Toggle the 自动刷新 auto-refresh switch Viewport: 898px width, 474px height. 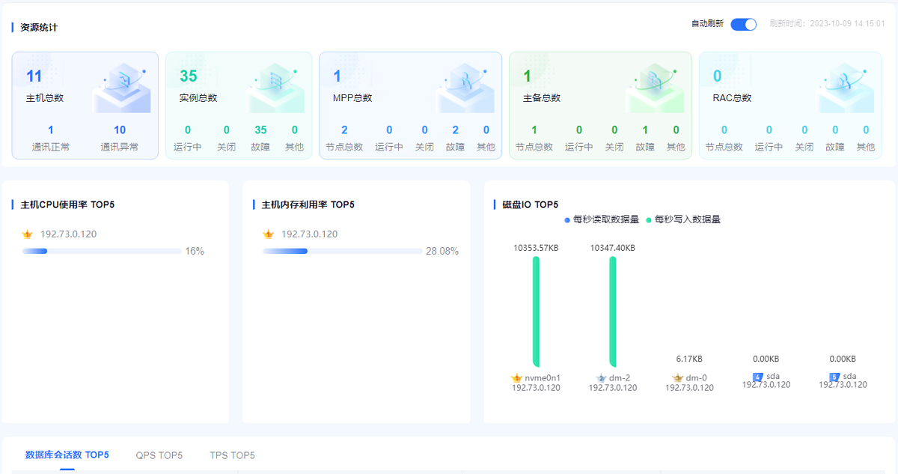click(x=743, y=24)
